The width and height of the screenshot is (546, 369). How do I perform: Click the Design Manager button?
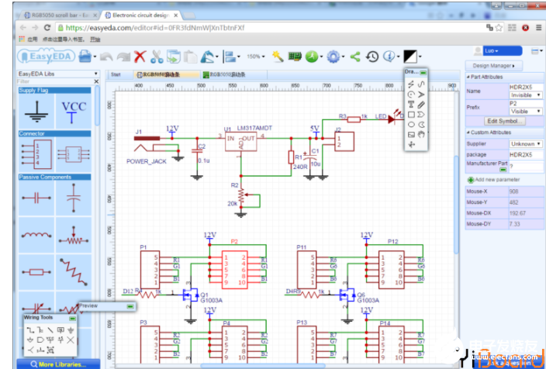point(493,65)
